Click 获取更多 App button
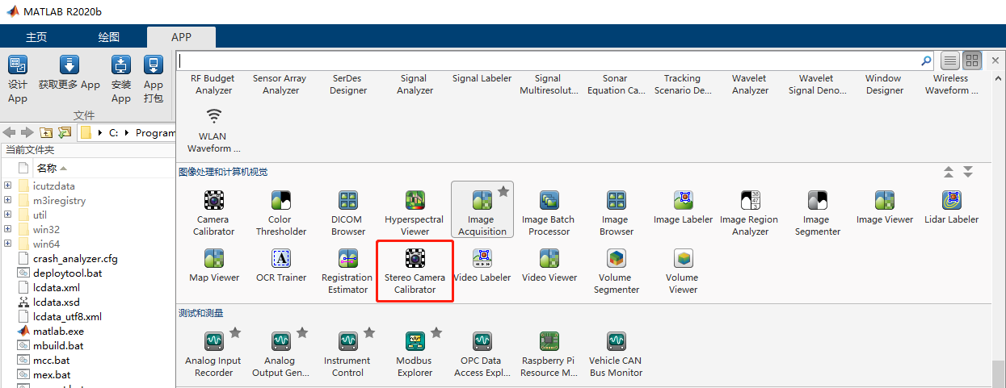1006x388 pixels. (69, 73)
